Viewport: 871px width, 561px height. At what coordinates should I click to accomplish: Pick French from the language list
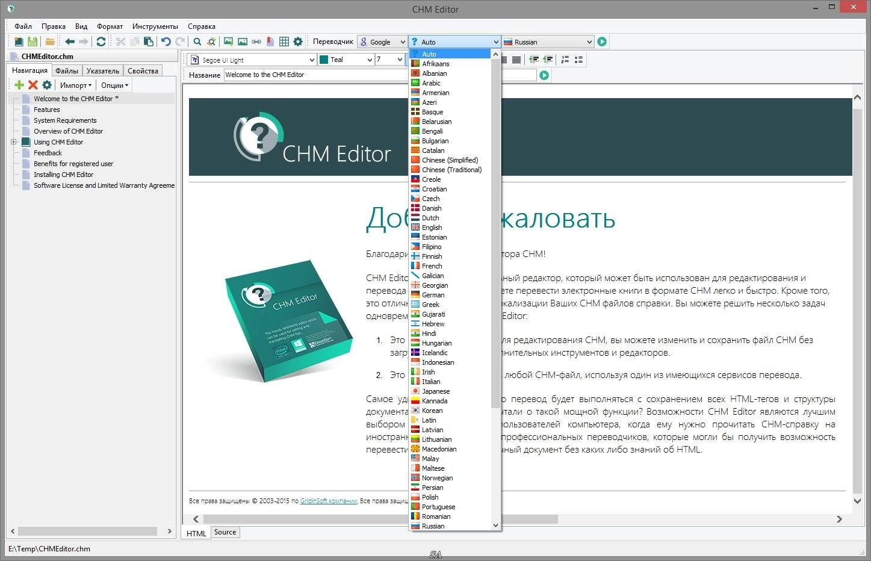tap(451, 266)
